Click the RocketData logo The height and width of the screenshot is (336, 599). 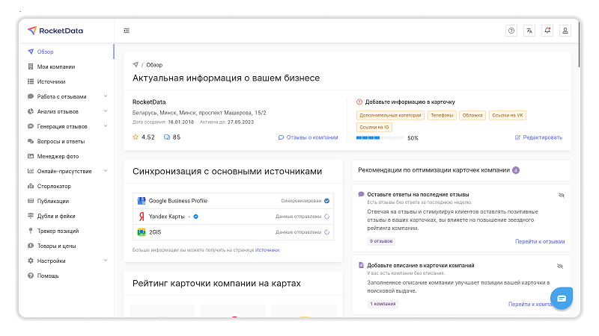[x=55, y=31]
